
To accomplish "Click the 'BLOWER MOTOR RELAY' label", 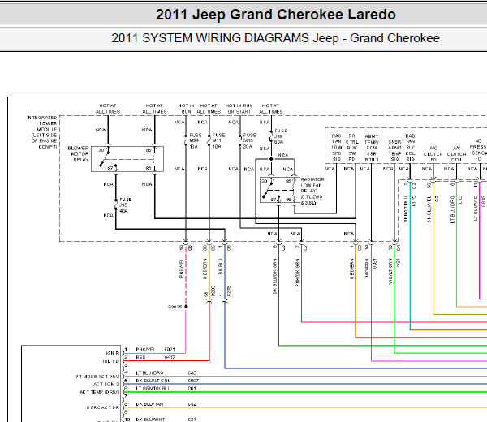I will pyautogui.click(x=78, y=154).
